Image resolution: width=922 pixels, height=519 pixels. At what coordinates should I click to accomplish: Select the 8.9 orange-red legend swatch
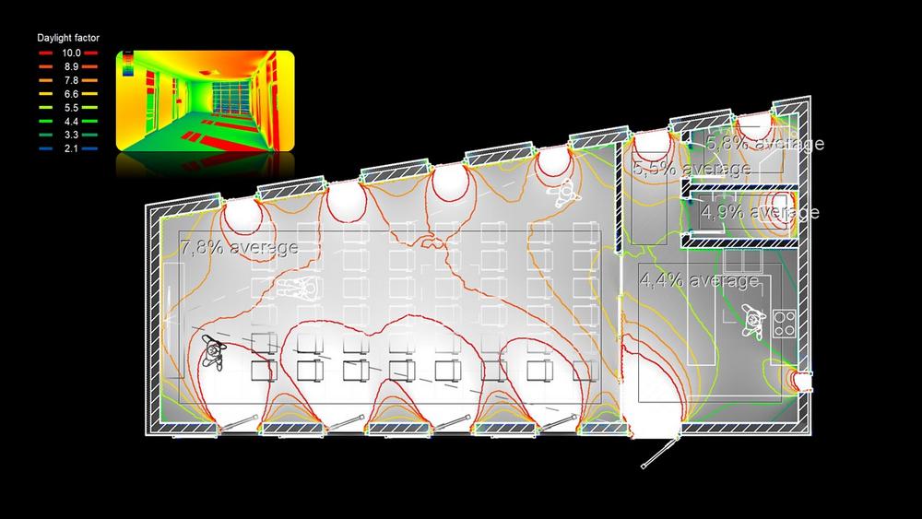(x=45, y=67)
